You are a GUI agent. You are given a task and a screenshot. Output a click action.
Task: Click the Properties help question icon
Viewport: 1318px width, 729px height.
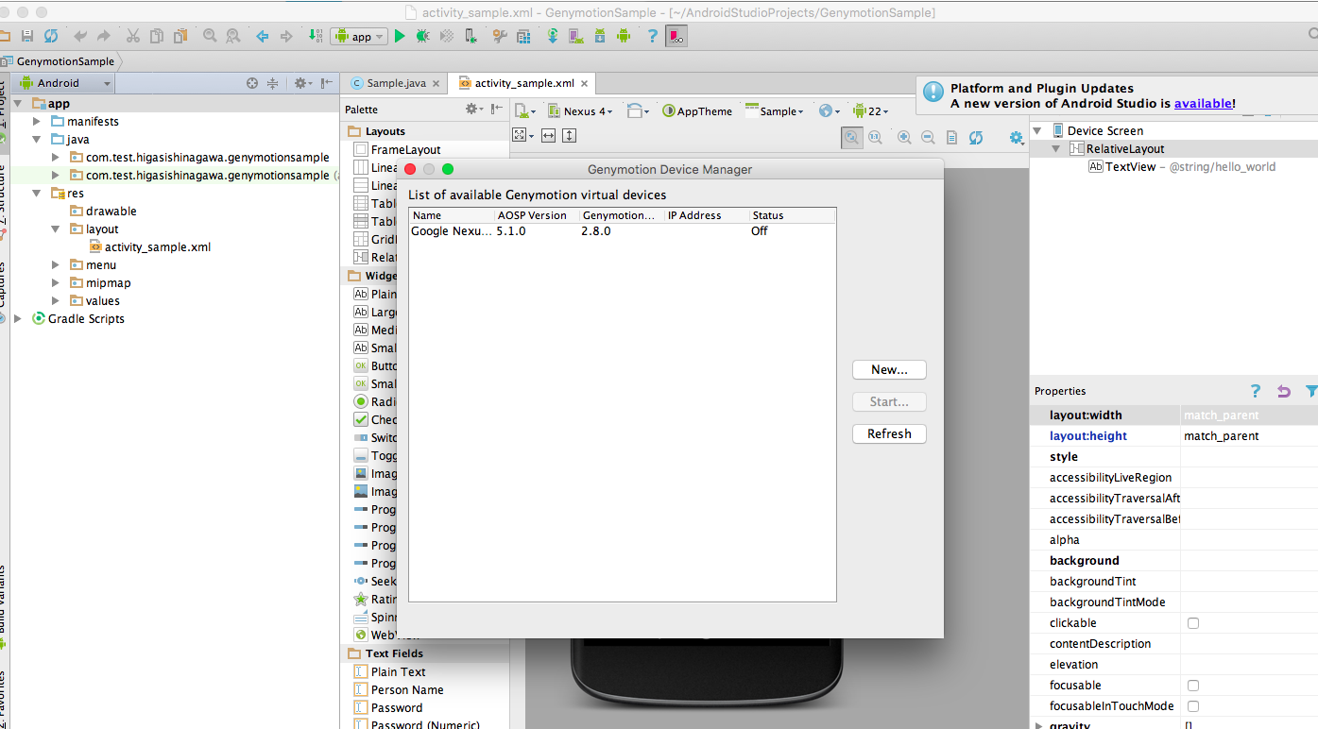point(1256,391)
